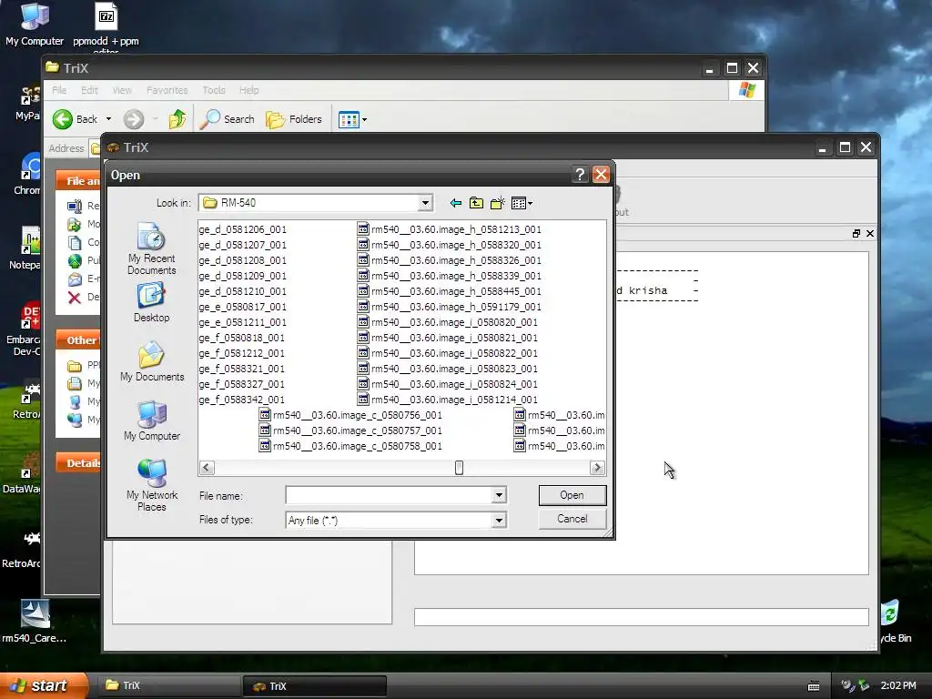Click the Help question mark button
Image resolution: width=932 pixels, height=699 pixels.
click(x=580, y=174)
